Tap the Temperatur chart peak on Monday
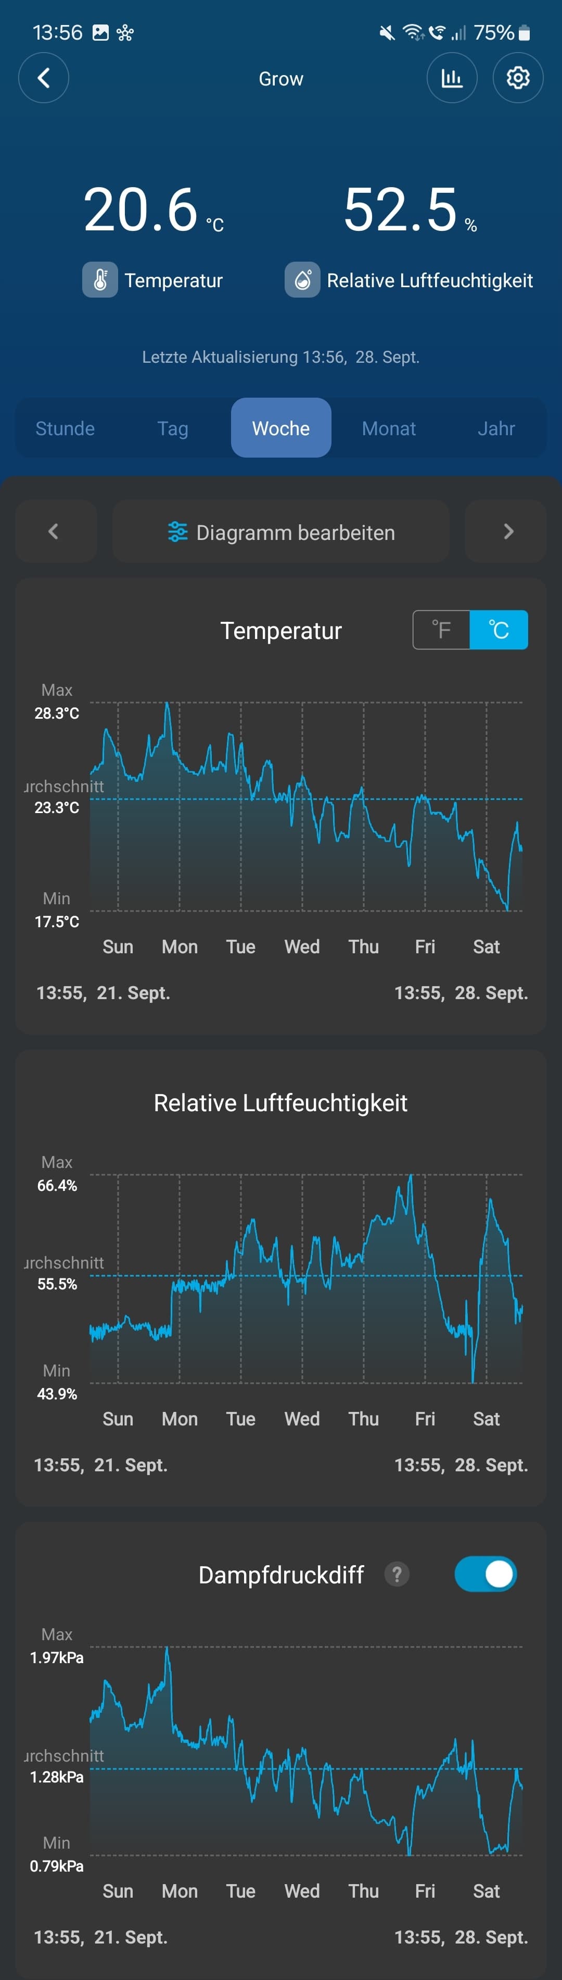This screenshot has height=1980, width=562. click(x=168, y=704)
